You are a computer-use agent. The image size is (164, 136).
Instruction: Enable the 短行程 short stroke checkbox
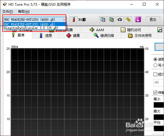pos(155,75)
